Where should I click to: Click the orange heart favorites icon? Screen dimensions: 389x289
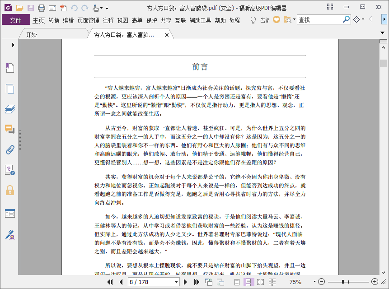pos(277,19)
